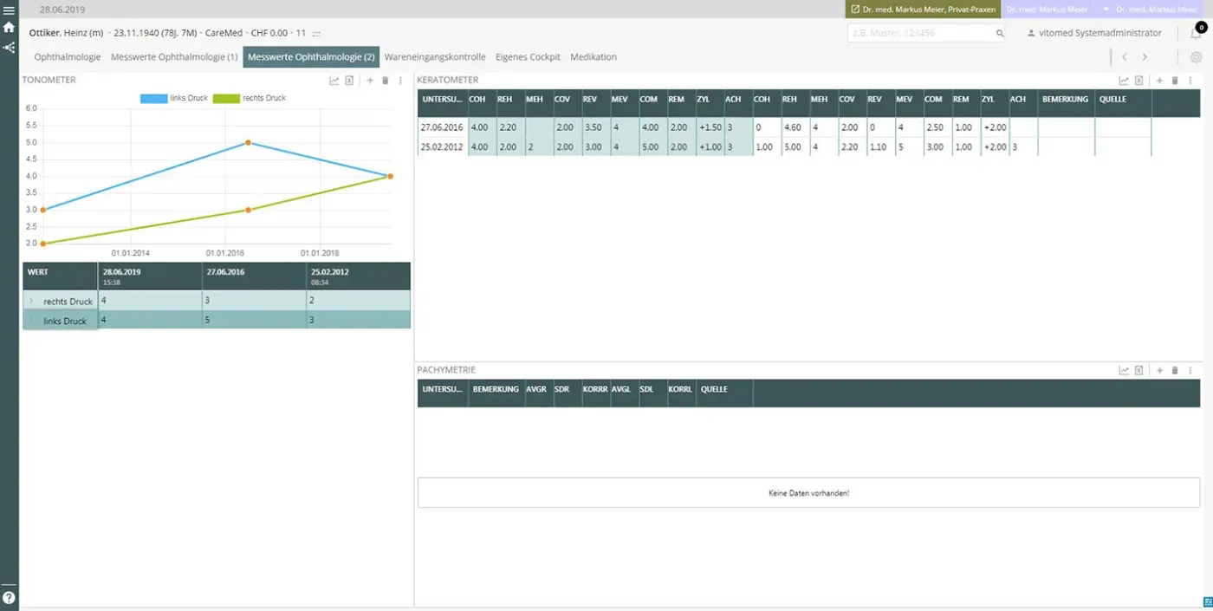Click the 28.06.2019 Tonometer column header
This screenshot has height=611, width=1213.
(x=149, y=276)
